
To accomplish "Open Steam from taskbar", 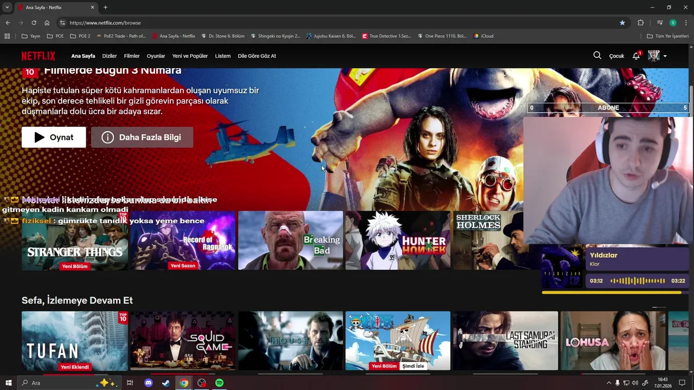I will pyautogui.click(x=166, y=383).
